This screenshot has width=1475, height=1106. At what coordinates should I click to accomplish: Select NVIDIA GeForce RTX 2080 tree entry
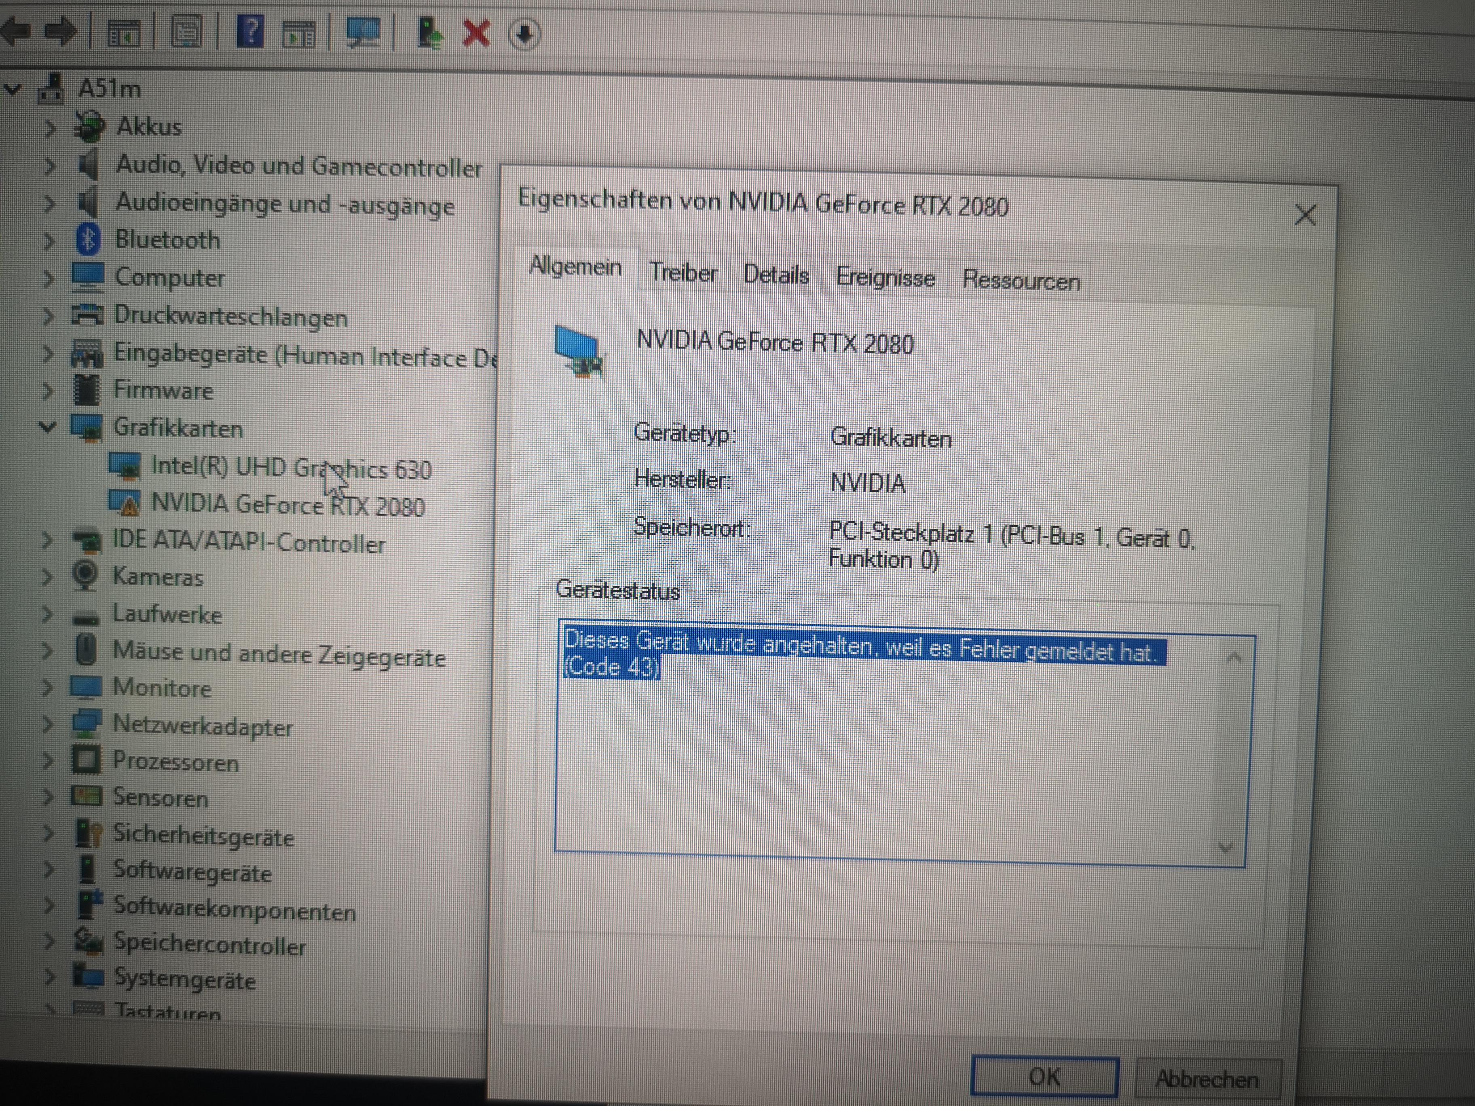(287, 504)
